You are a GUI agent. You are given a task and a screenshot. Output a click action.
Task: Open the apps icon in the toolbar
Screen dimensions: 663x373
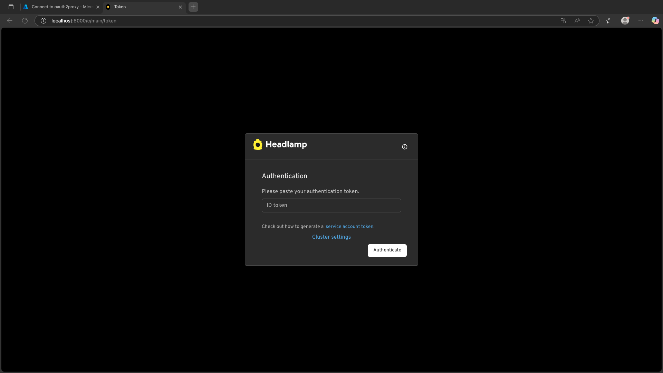coord(563,21)
